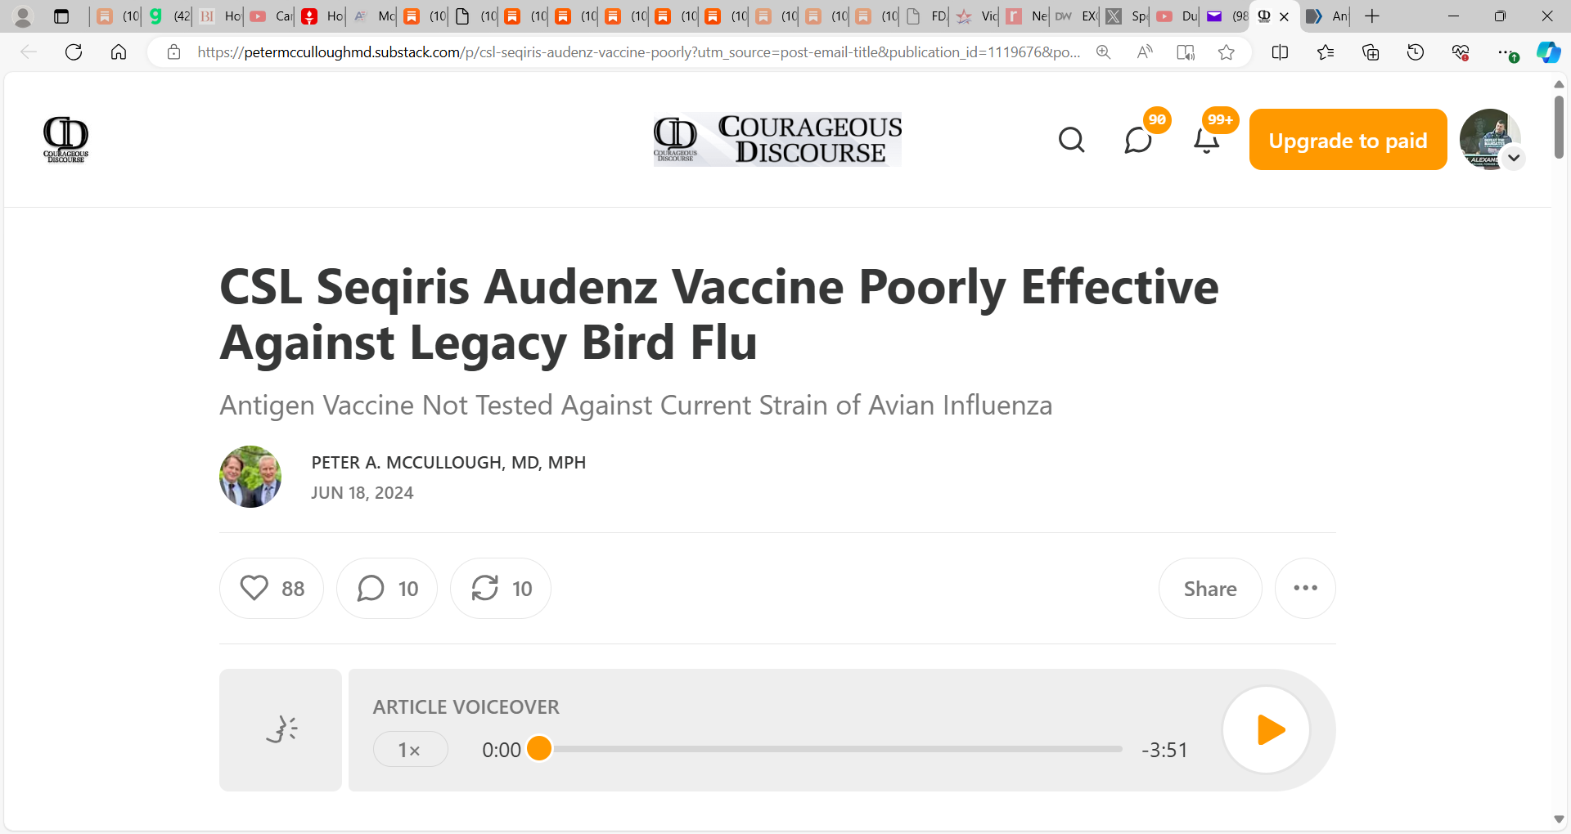This screenshot has width=1571, height=834.
Task: View site information lock icon
Action: [173, 52]
